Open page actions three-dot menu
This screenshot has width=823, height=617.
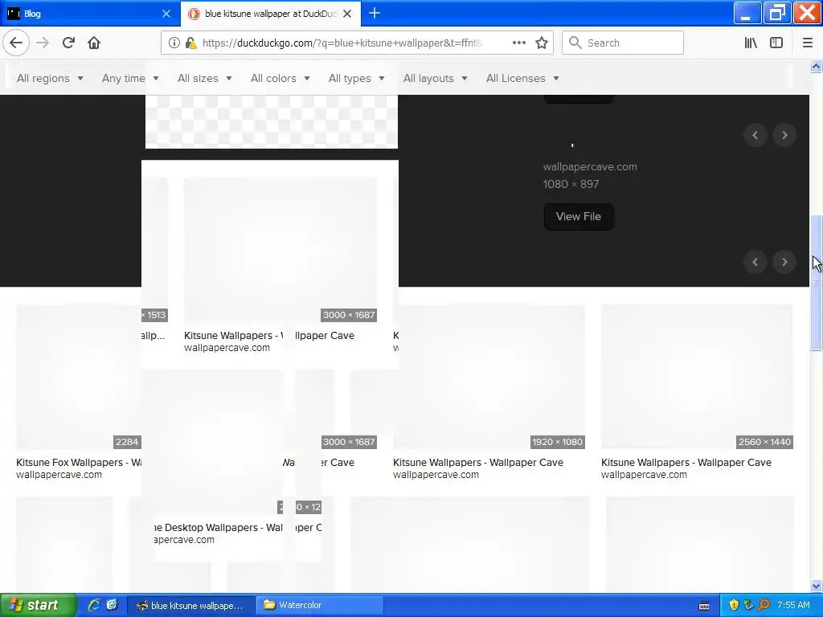pyautogui.click(x=519, y=43)
